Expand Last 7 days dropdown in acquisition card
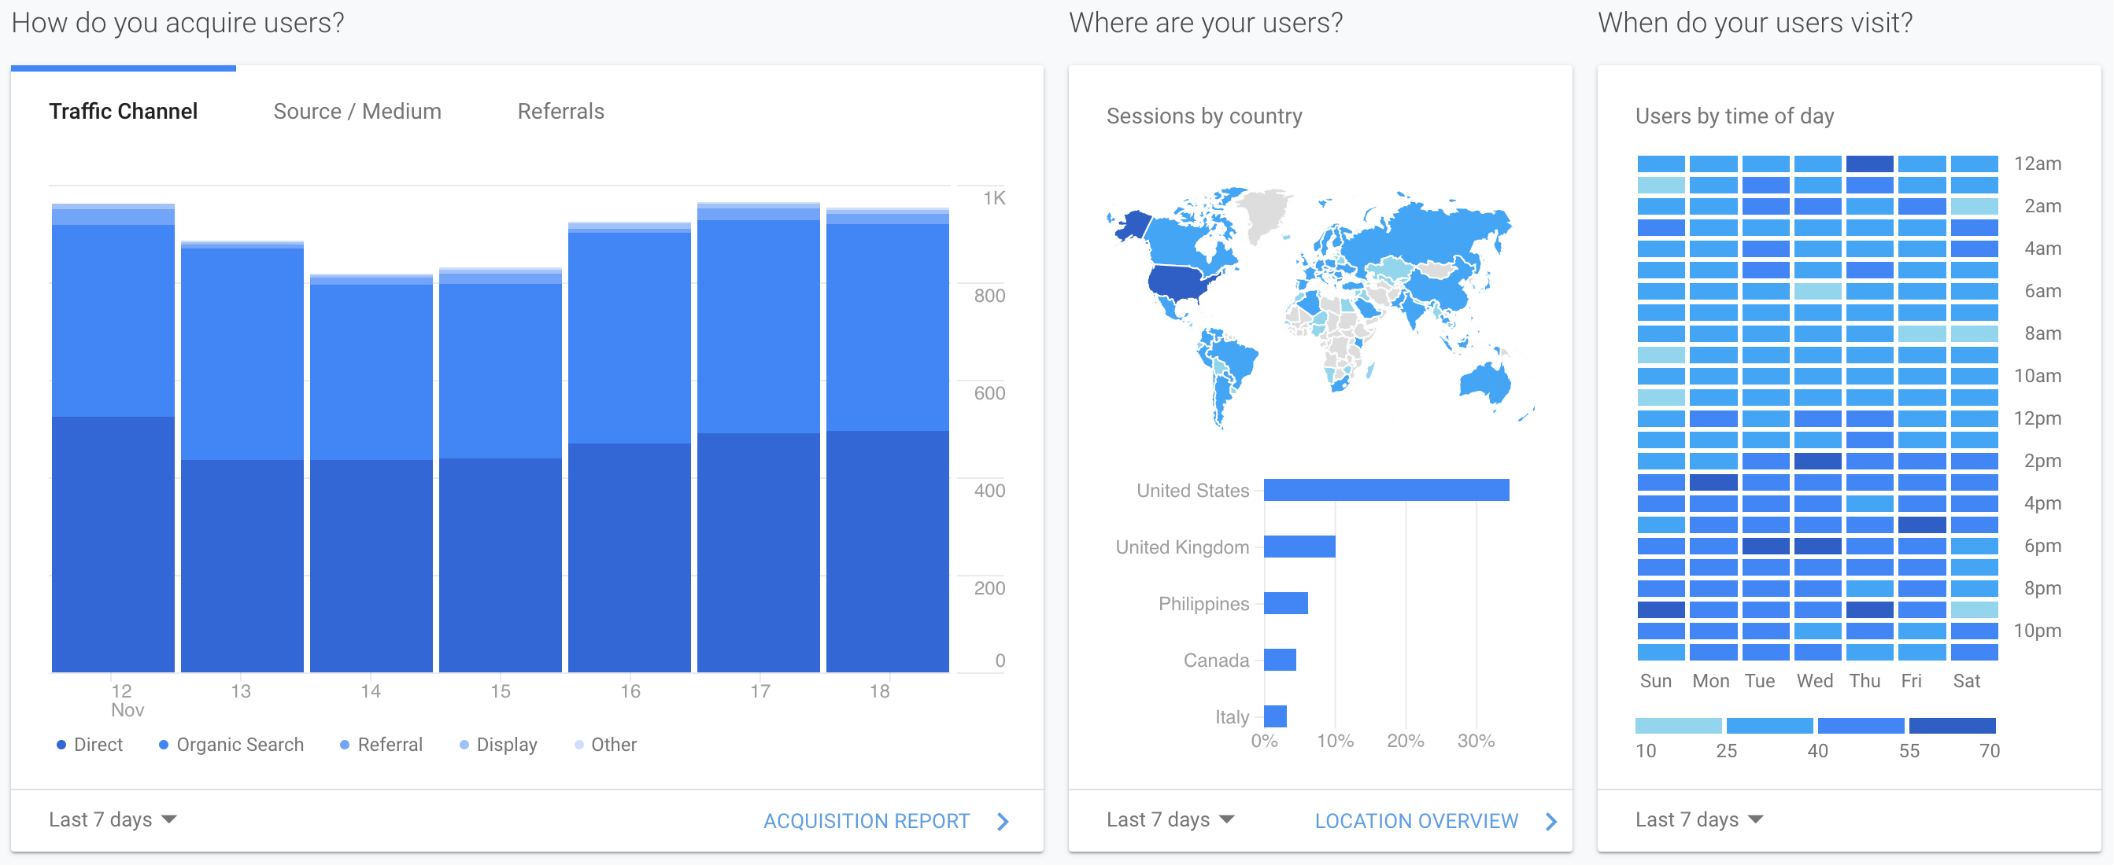Screen dimensions: 2114x865 tap(113, 820)
